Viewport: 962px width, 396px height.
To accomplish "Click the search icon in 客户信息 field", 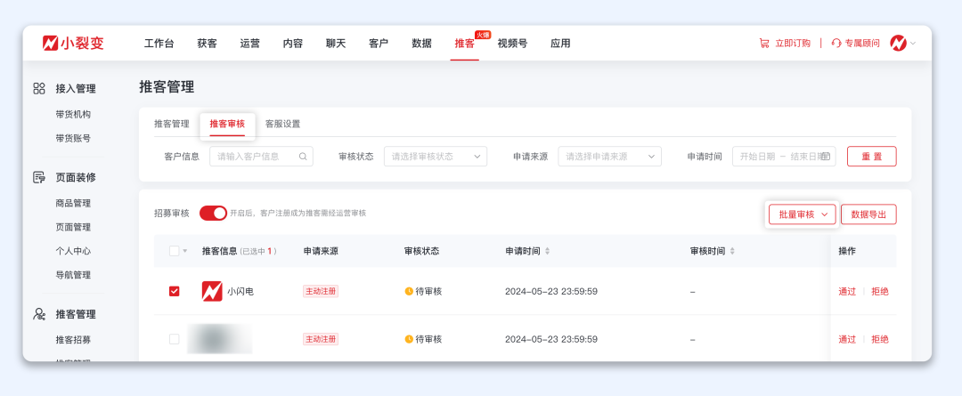I will coord(303,157).
